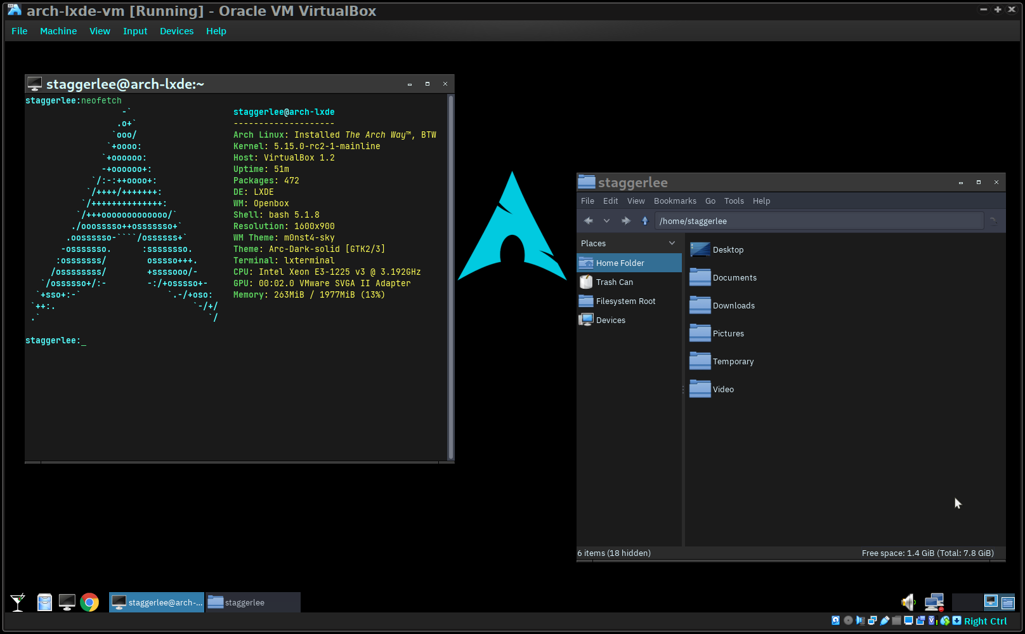
Task: Select the empty second desktop in pager
Action: click(x=967, y=602)
